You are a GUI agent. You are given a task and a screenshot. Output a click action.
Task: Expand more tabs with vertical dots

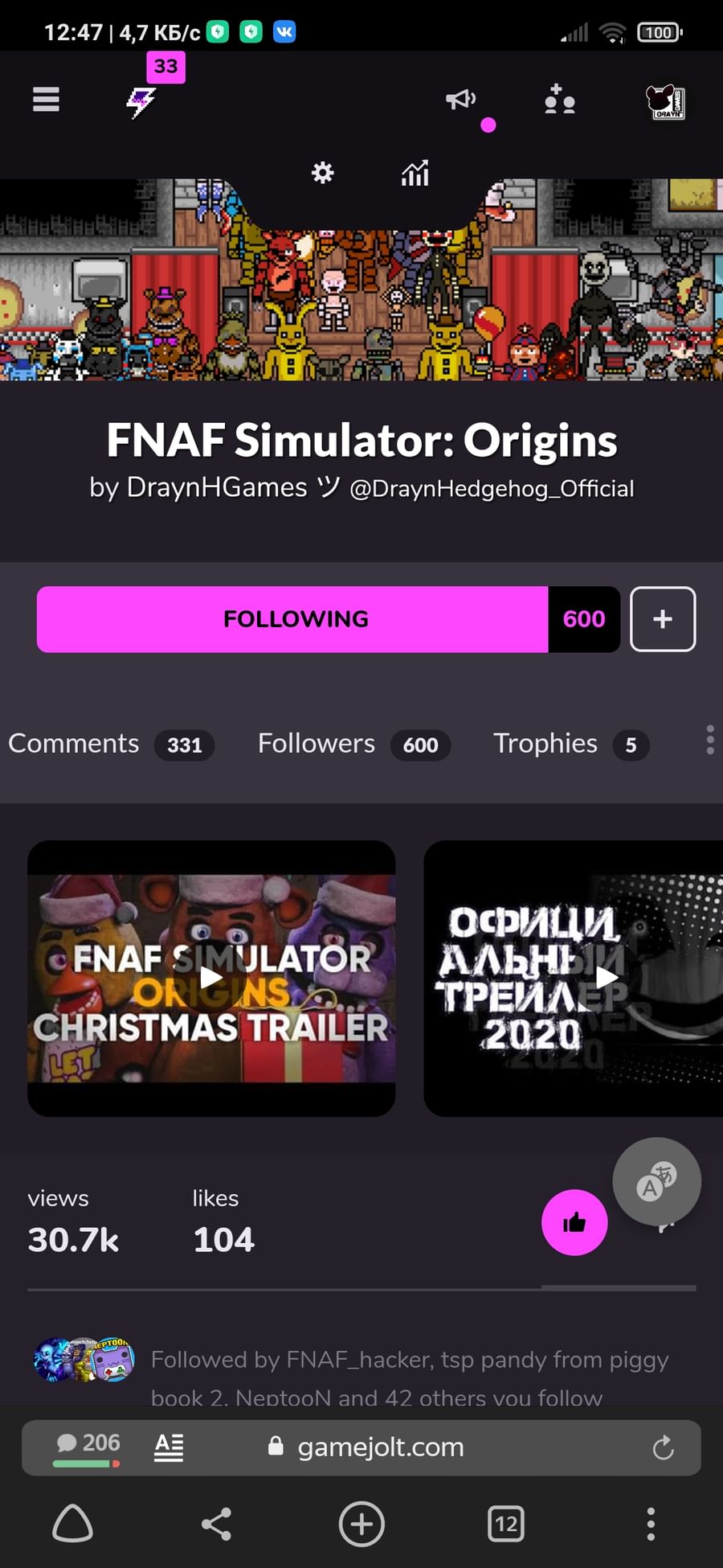click(x=710, y=740)
